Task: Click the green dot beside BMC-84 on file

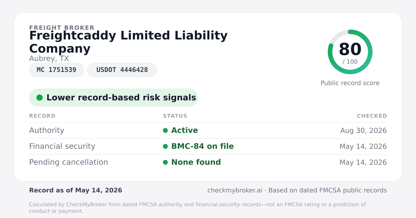Action: (x=165, y=146)
